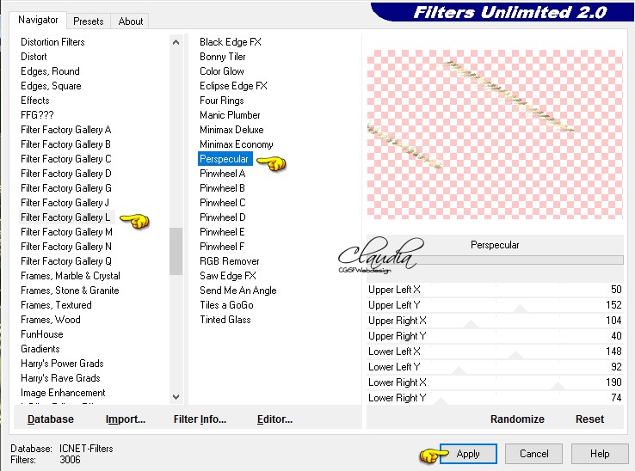Choose the Black Edge FX filter
Screen dimensions: 635x471
(x=231, y=42)
